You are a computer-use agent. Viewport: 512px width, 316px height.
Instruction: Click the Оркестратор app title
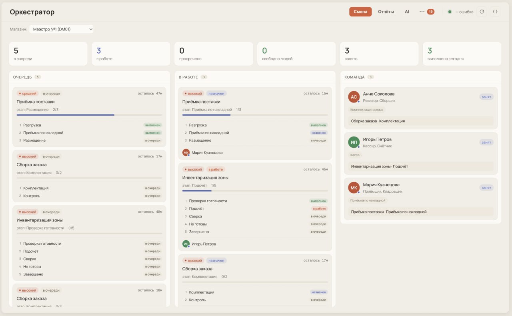[32, 12]
